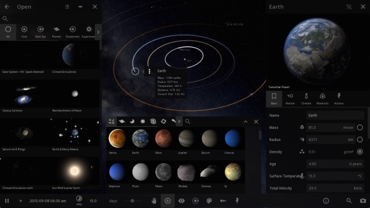The width and height of the screenshot is (370, 208).
Task: Expand more categories arrow in Open panel
Action: coord(98,32)
